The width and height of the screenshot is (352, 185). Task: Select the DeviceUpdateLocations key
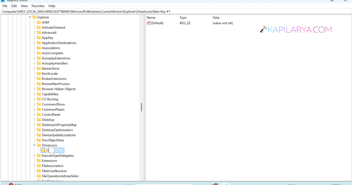[59, 135]
